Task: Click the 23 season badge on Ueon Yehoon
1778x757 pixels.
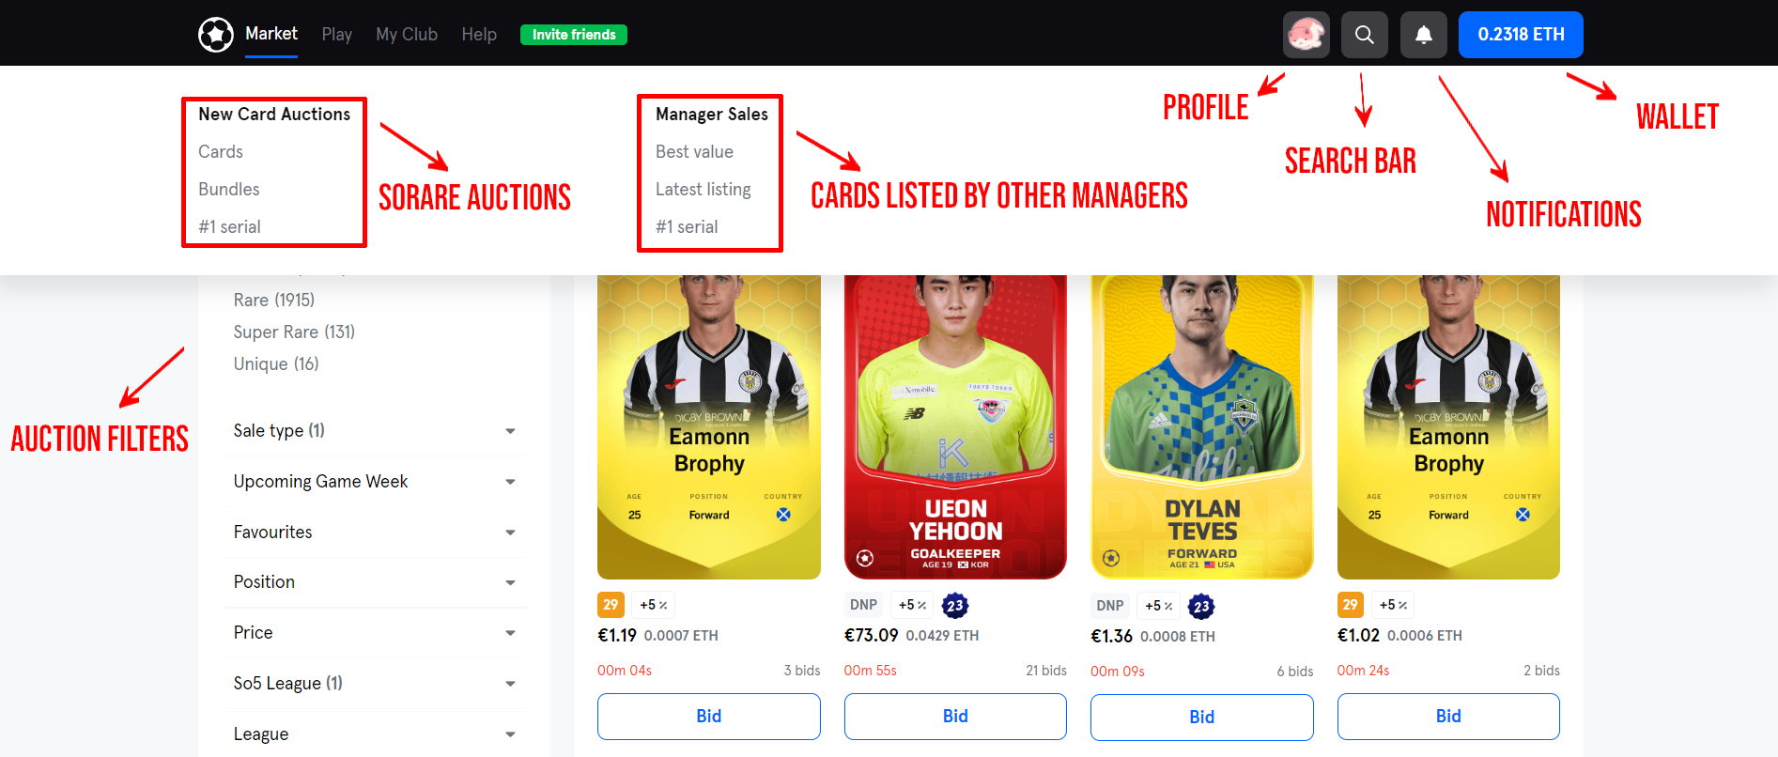Action: tap(955, 606)
